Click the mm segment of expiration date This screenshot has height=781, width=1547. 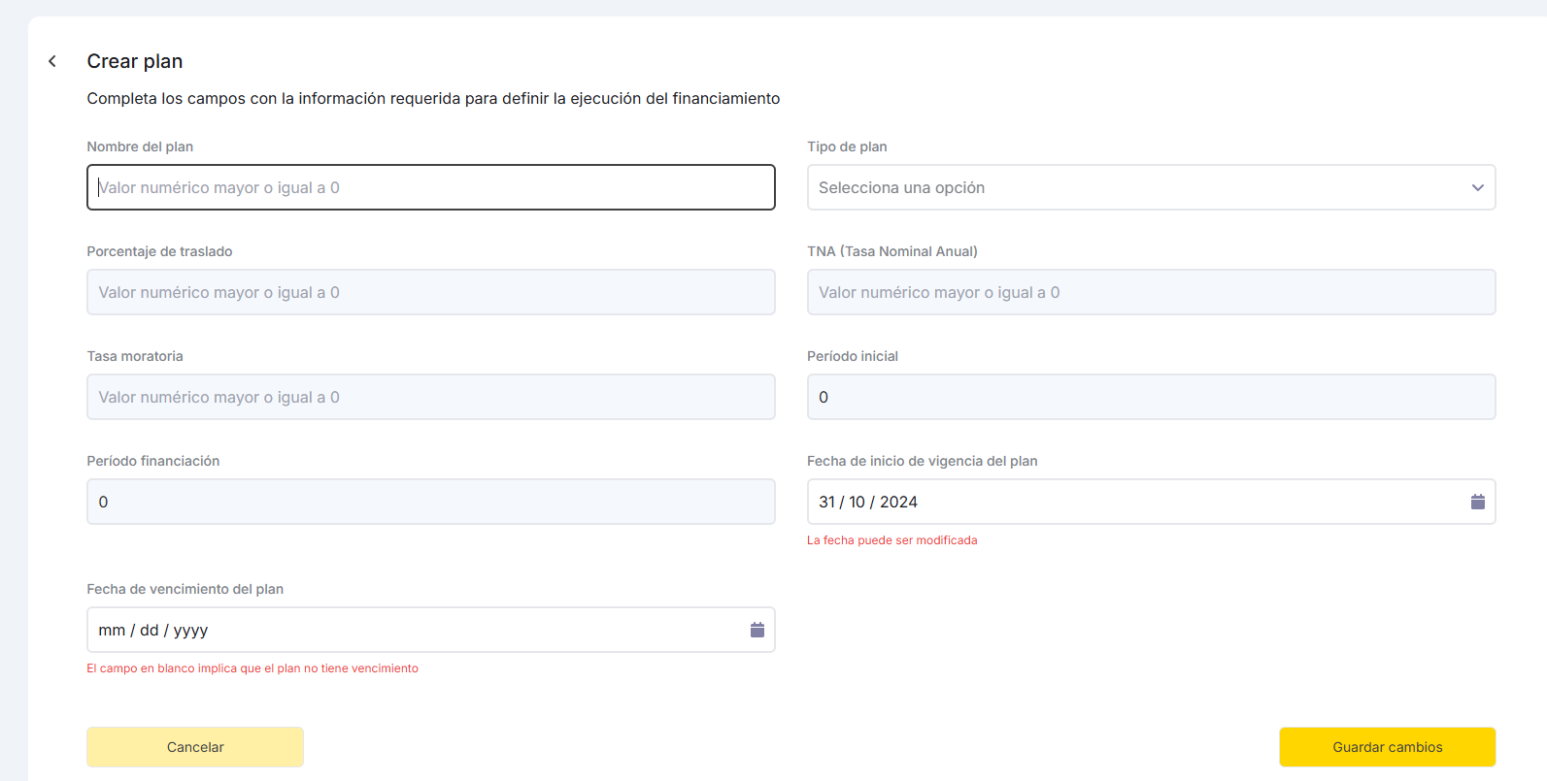tap(112, 630)
